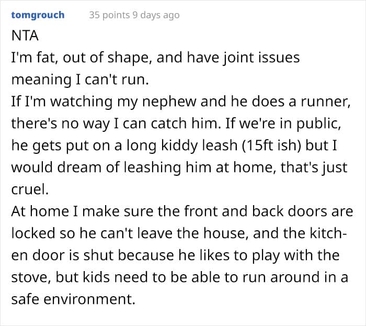
Task: Click the 35 points score text
Action: (109, 15)
